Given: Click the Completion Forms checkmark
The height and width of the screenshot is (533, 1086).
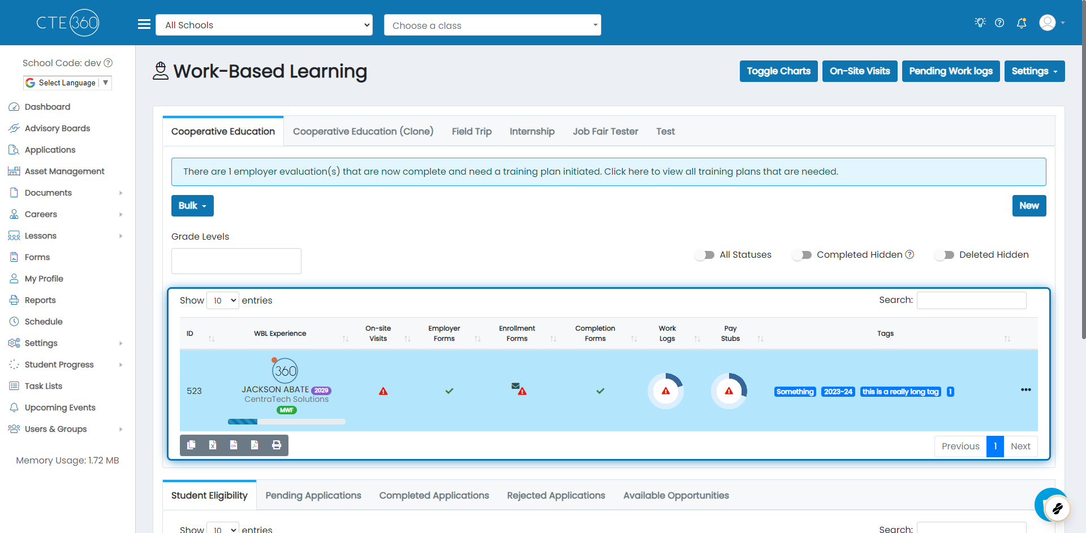Looking at the screenshot, I should point(600,391).
